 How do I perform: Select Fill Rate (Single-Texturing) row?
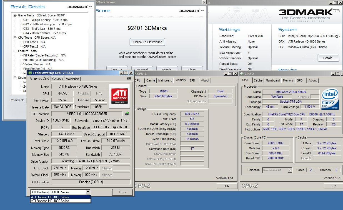[x=44, y=55]
